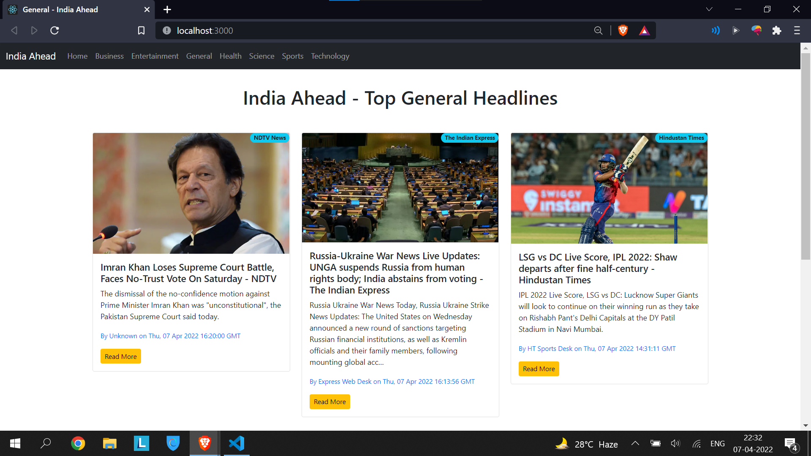Click the zoom magnifier in the address bar

pyautogui.click(x=599, y=30)
